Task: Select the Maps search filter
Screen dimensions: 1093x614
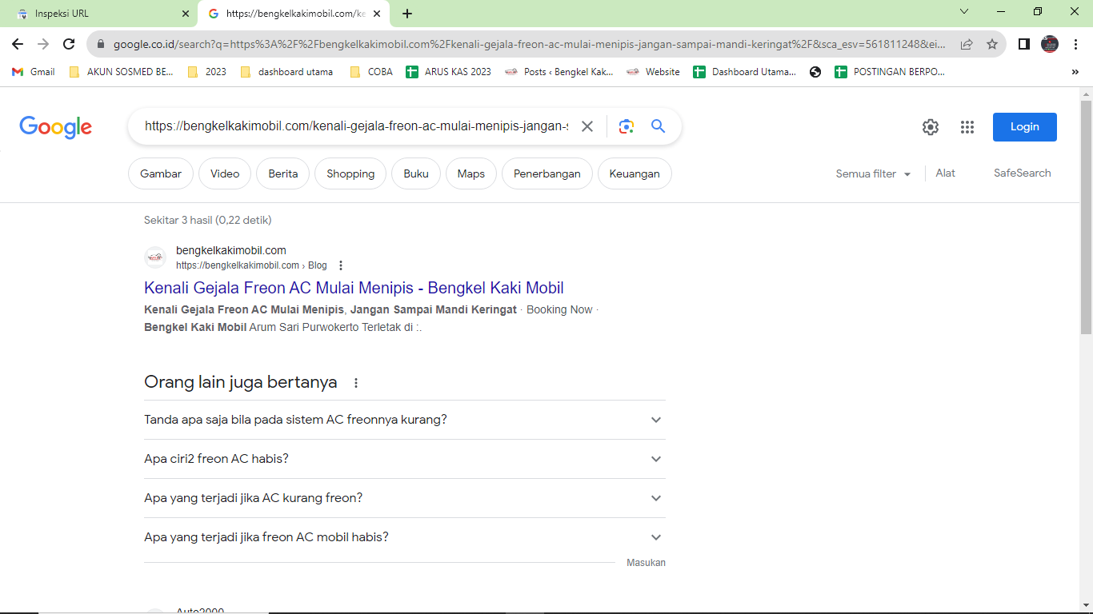Action: click(471, 173)
